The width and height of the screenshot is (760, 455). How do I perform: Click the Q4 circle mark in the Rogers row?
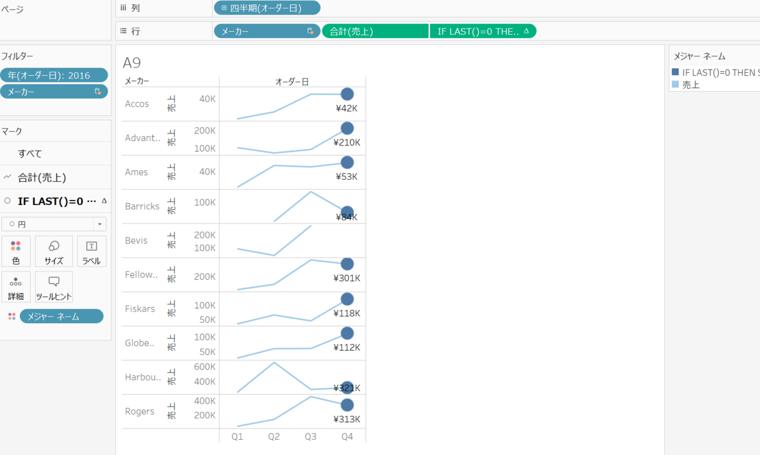pos(347,405)
